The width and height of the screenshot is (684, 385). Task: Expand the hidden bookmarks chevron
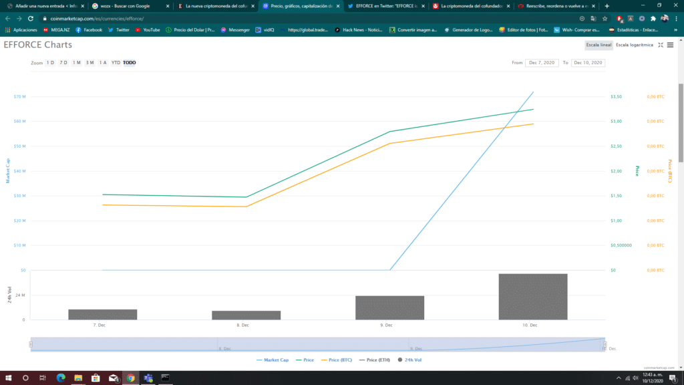pos(676,30)
